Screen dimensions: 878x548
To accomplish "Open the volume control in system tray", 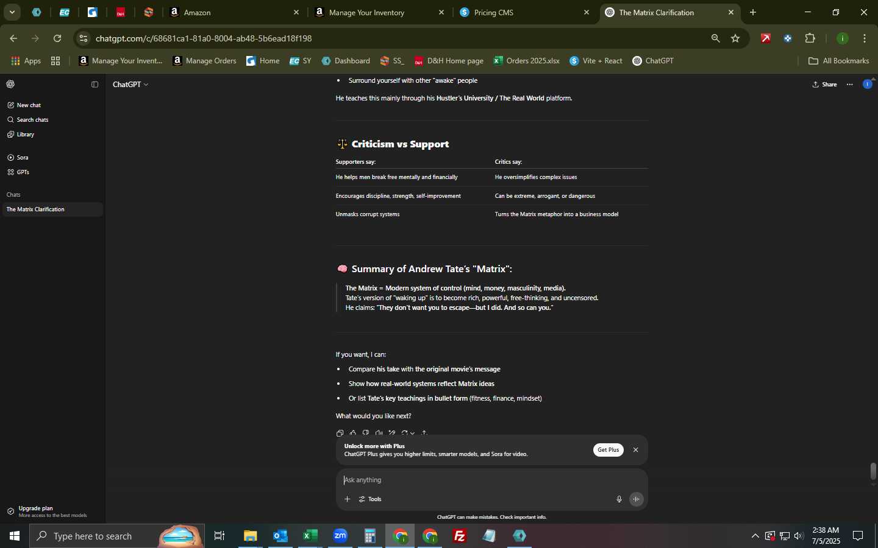I will (x=799, y=536).
